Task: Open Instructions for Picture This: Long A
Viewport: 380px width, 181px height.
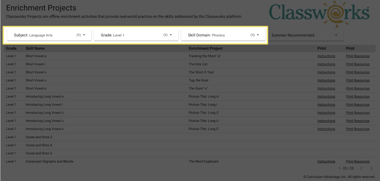Action: click(x=326, y=97)
